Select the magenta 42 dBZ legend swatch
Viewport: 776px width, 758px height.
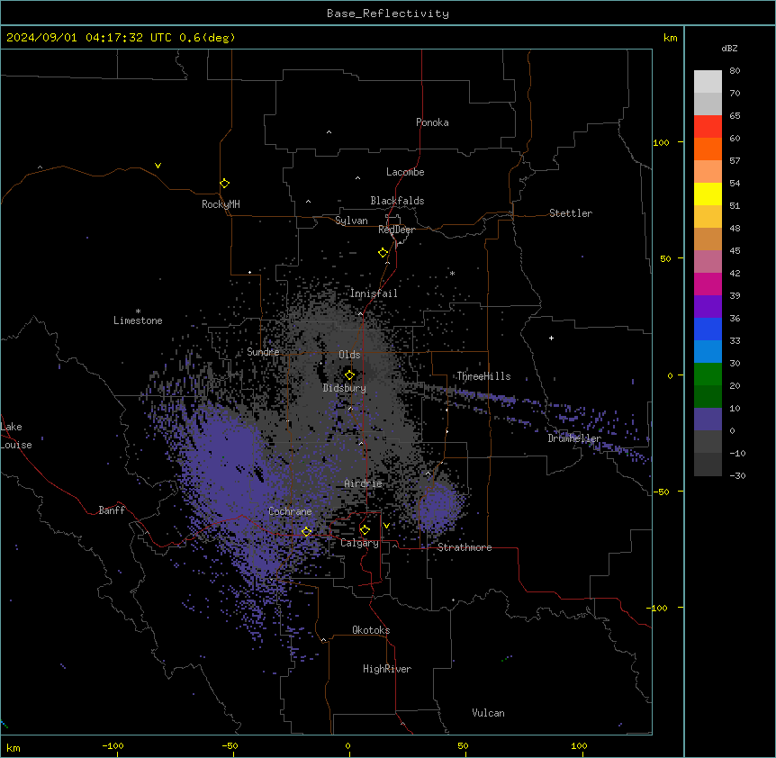coord(708,284)
